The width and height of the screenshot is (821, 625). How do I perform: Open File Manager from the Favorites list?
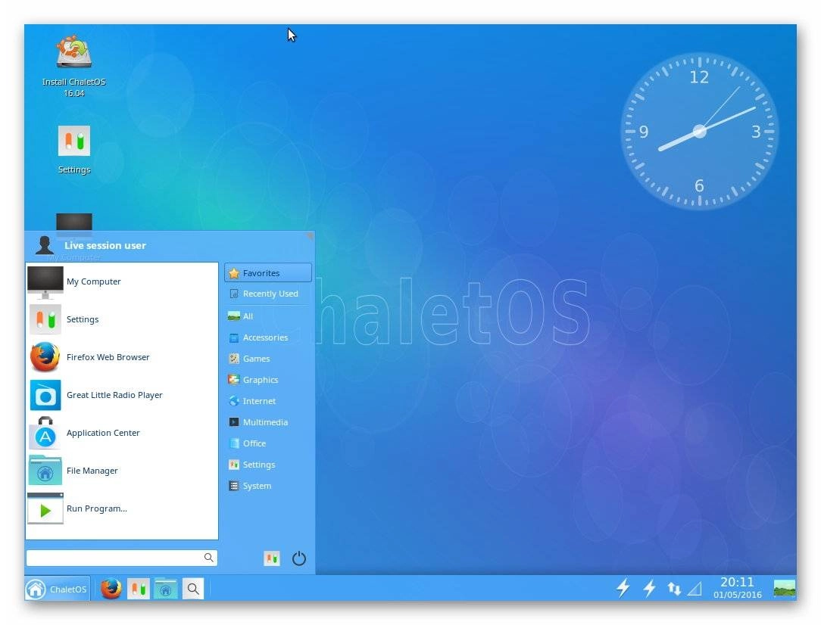(x=121, y=471)
